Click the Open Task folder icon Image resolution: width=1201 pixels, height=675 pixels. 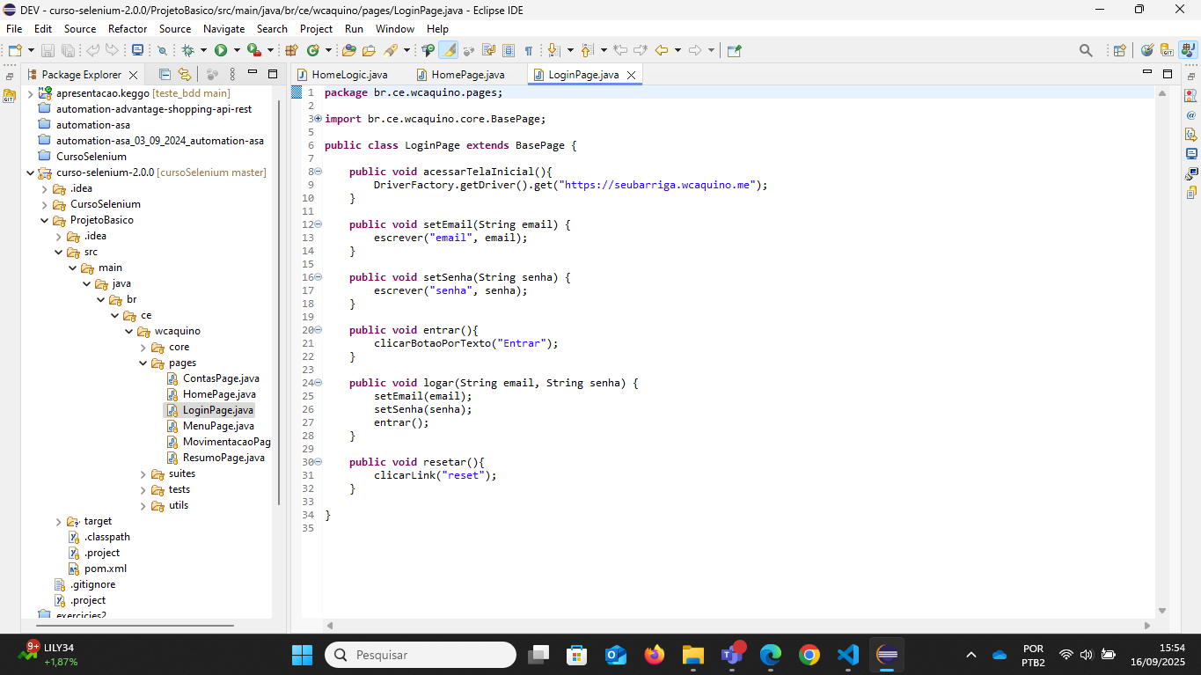[369, 50]
